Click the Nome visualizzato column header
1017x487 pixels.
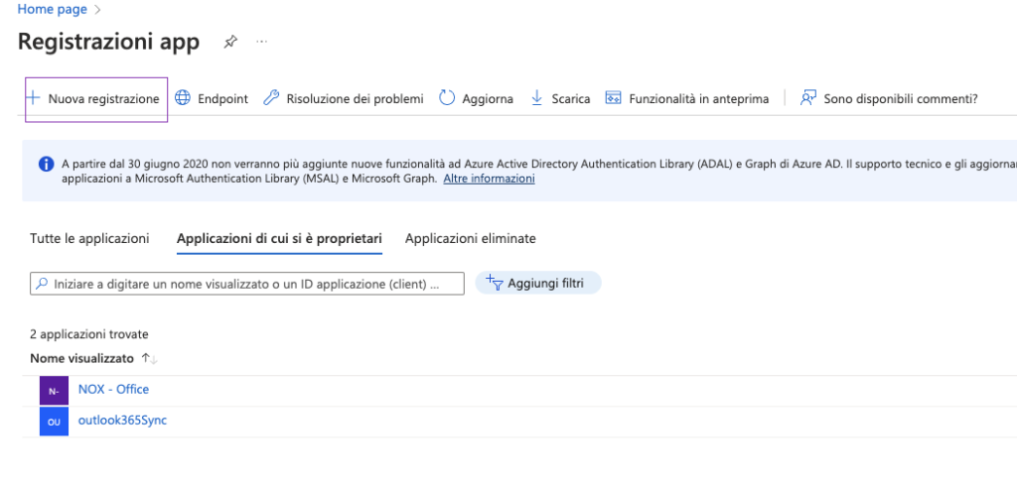click(81, 358)
